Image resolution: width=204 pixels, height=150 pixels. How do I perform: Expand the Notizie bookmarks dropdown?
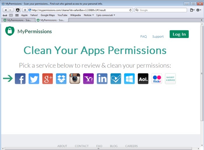(89, 15)
